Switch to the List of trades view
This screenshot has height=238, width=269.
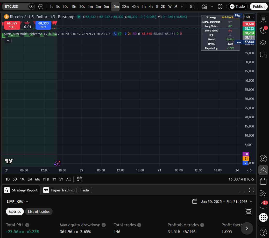(39, 211)
